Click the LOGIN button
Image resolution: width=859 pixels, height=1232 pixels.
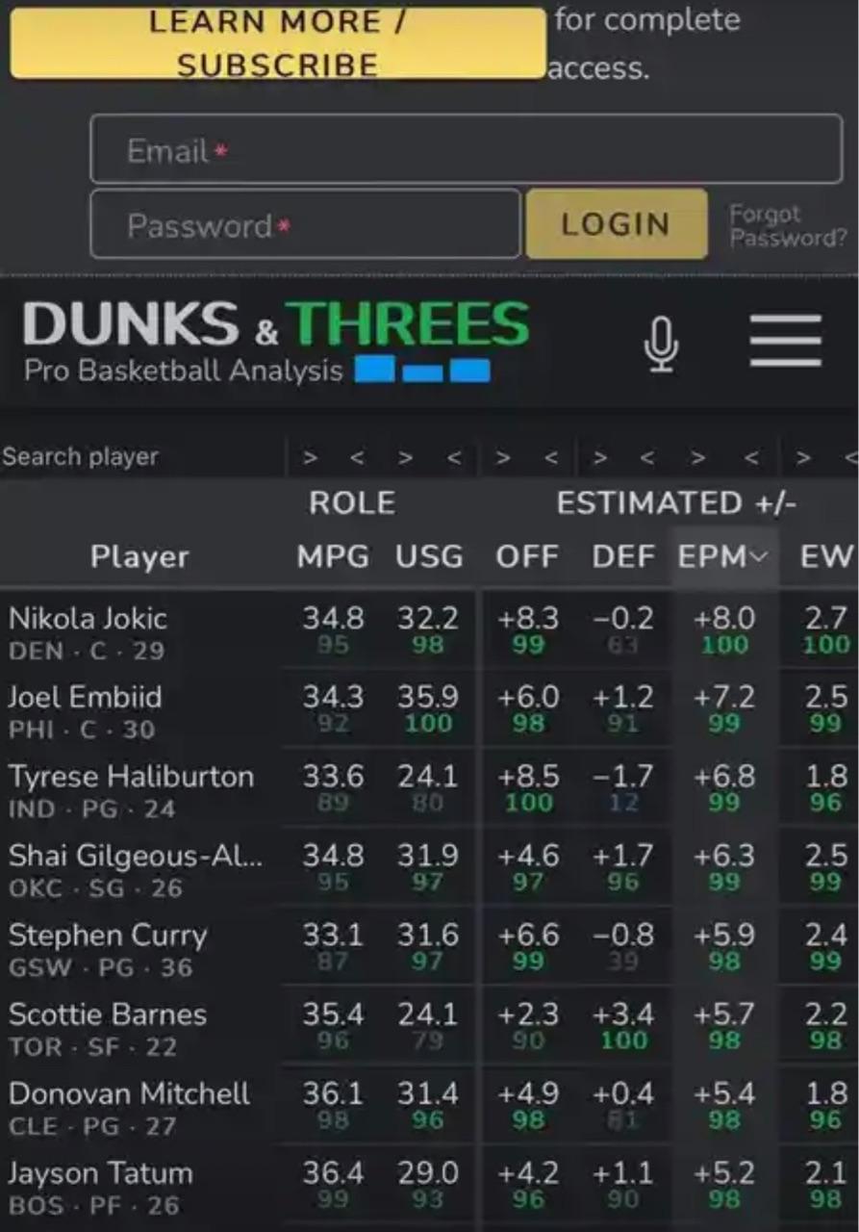pyautogui.click(x=616, y=224)
